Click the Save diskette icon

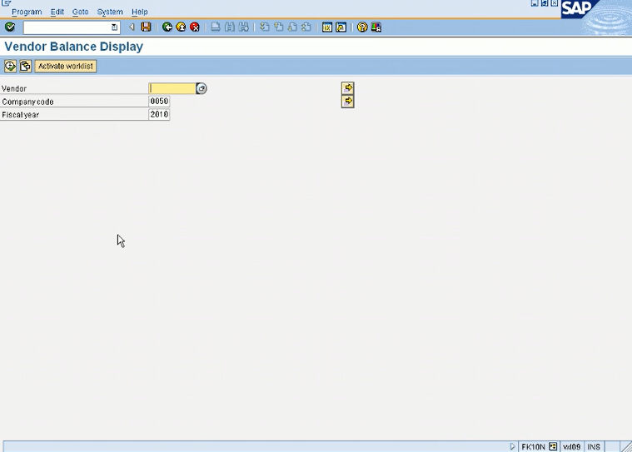tap(146, 27)
